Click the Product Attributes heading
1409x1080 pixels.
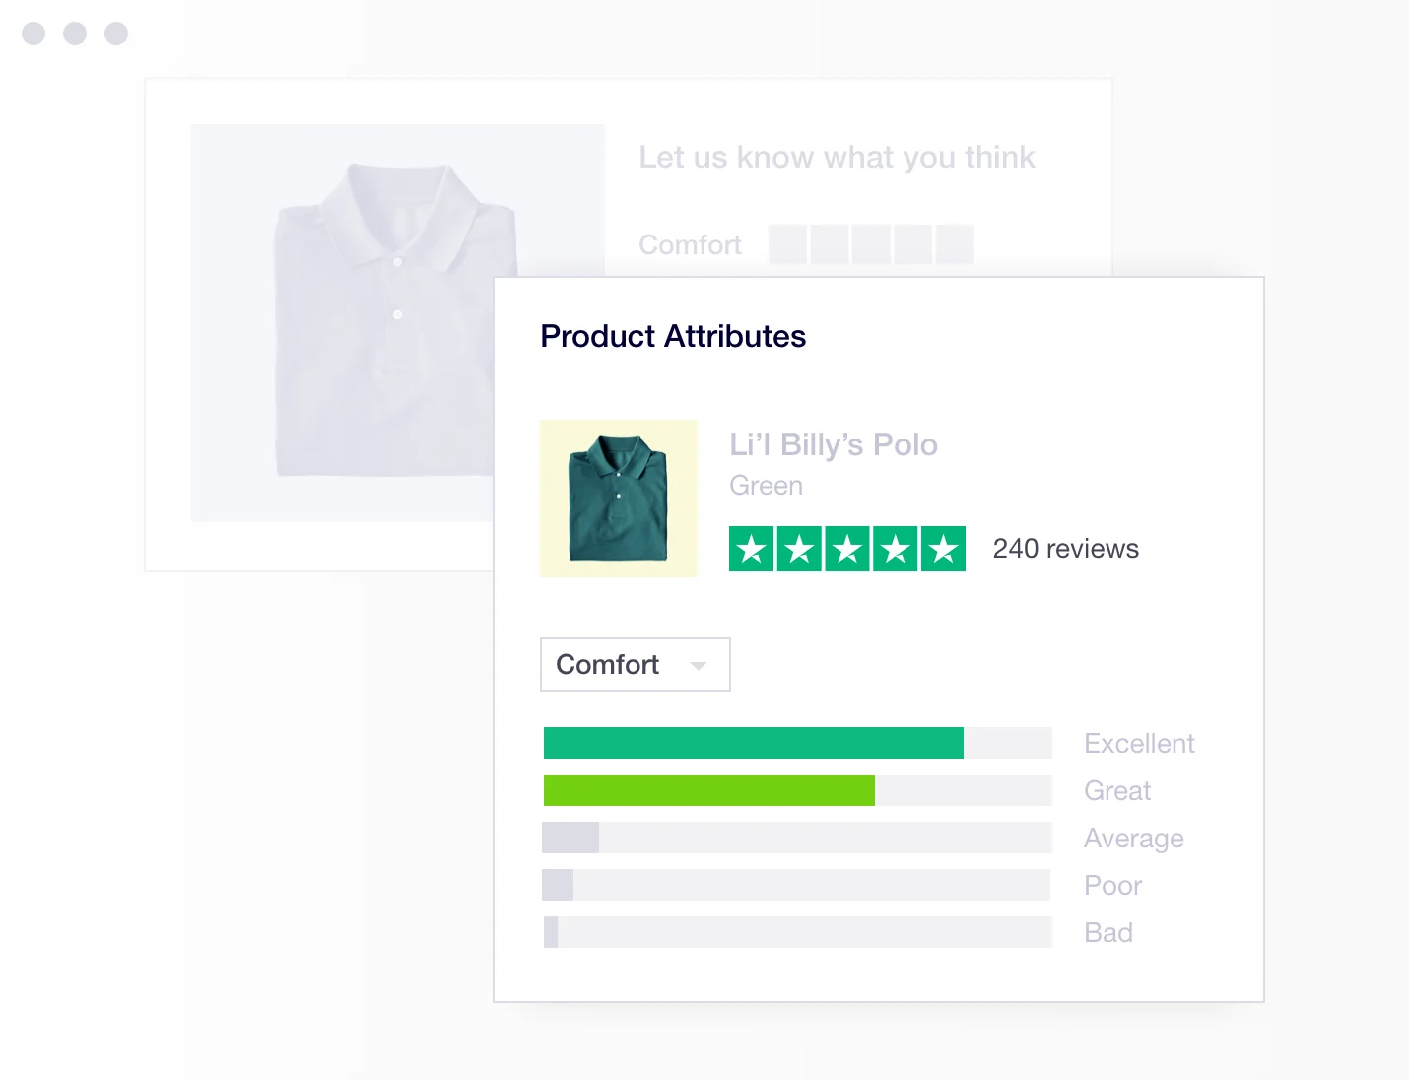tap(673, 336)
